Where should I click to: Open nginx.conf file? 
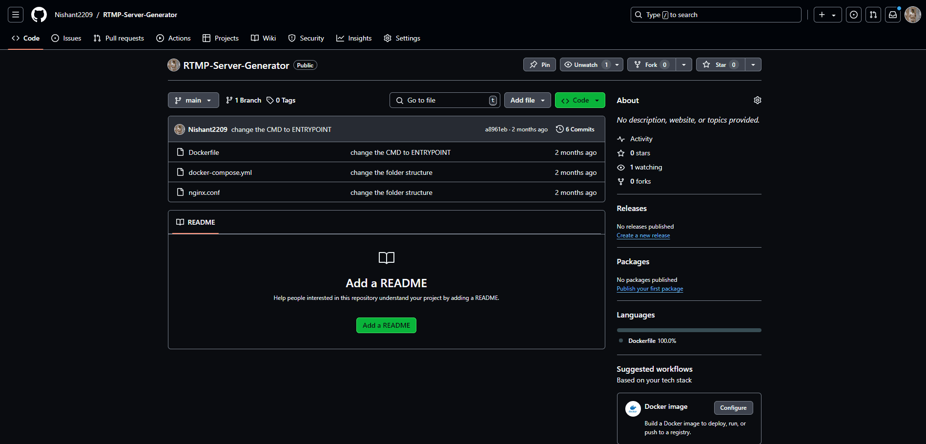(x=204, y=192)
